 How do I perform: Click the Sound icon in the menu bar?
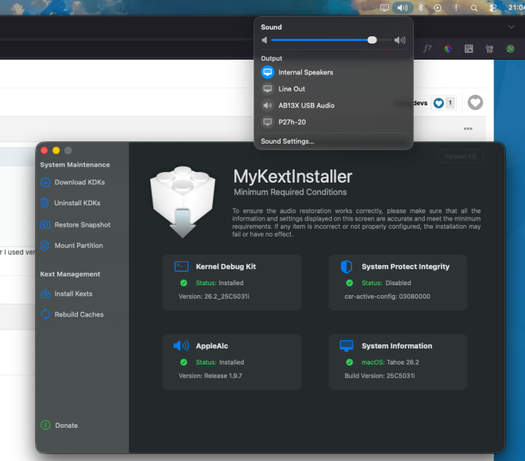(403, 7)
